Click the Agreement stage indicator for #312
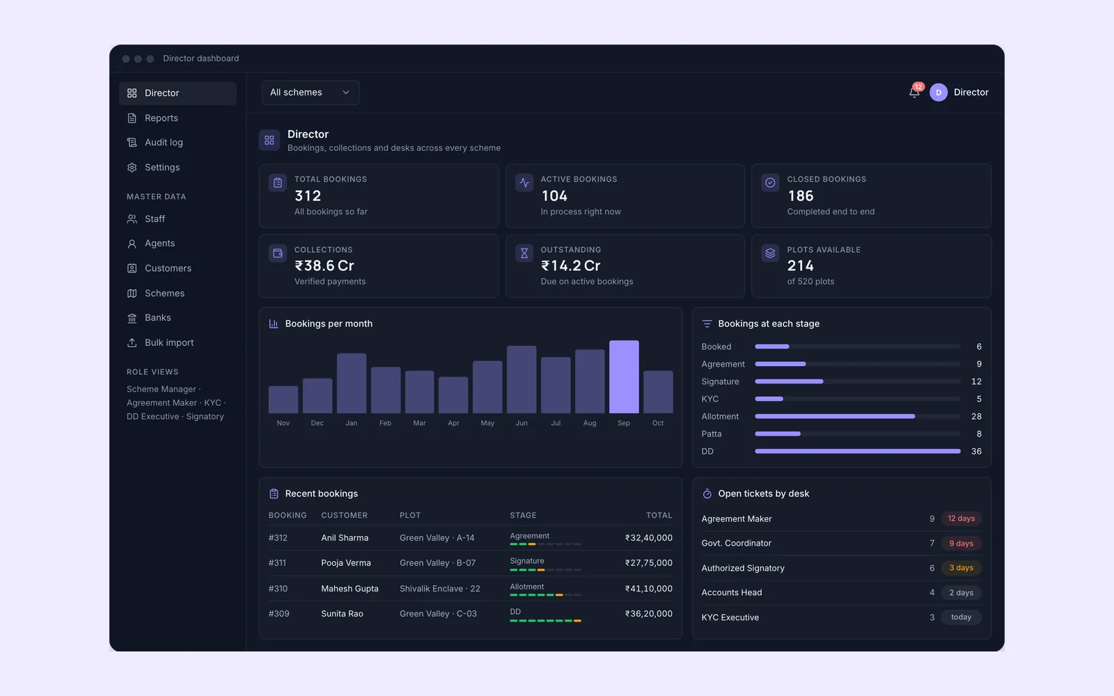The width and height of the screenshot is (1114, 696). coord(545,539)
